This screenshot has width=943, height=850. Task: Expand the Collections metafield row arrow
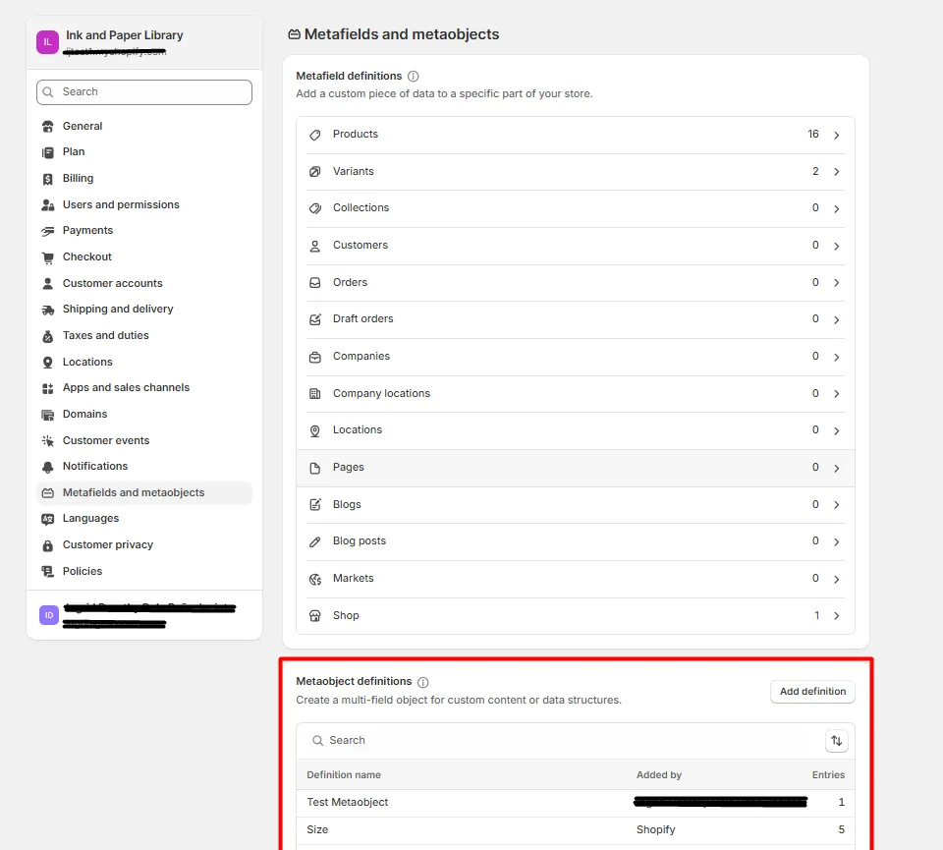[837, 208]
